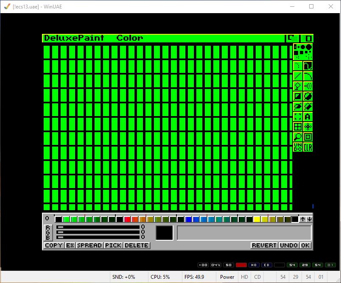Select the curve tool
The height and width of the screenshot is (283, 341).
pyautogui.click(x=308, y=76)
